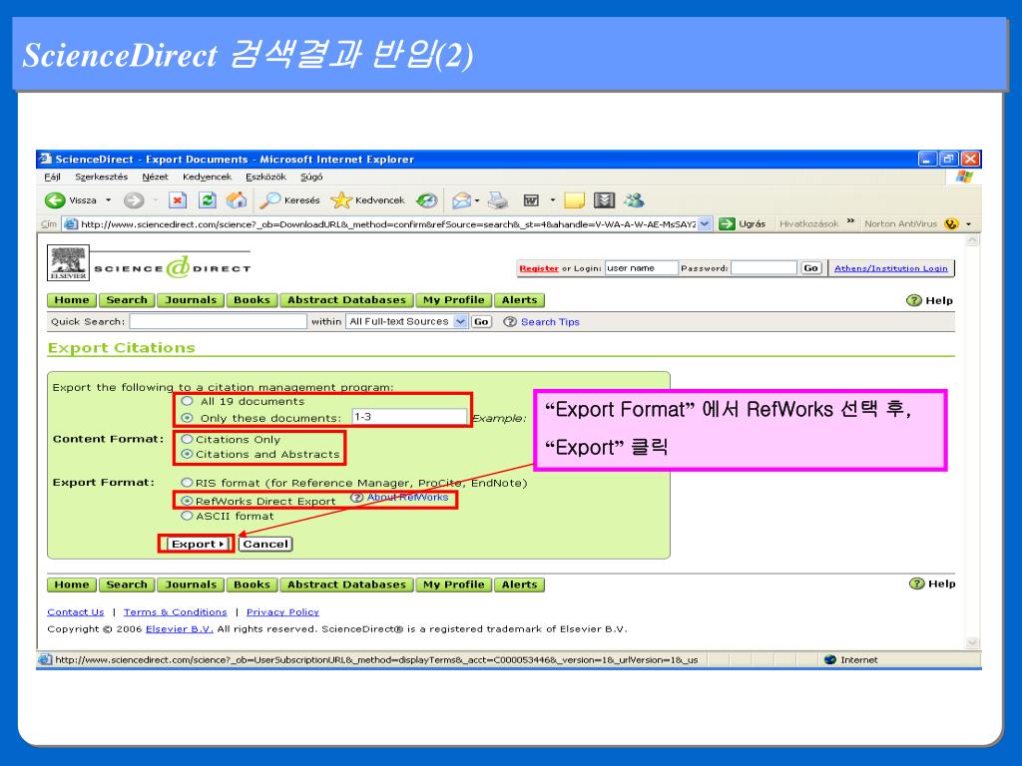Click the top Abstract Databases tab
Viewport: 1022px width, 766px height.
346,300
